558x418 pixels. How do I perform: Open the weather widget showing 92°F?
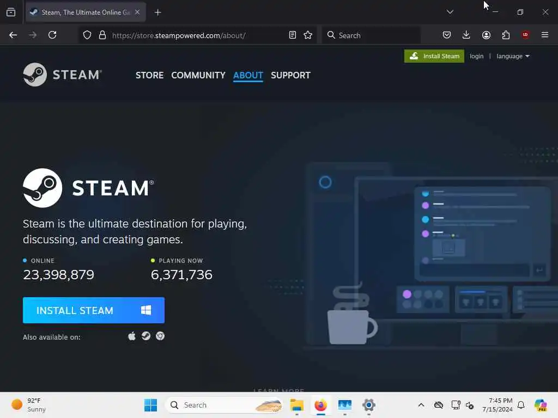pyautogui.click(x=29, y=405)
